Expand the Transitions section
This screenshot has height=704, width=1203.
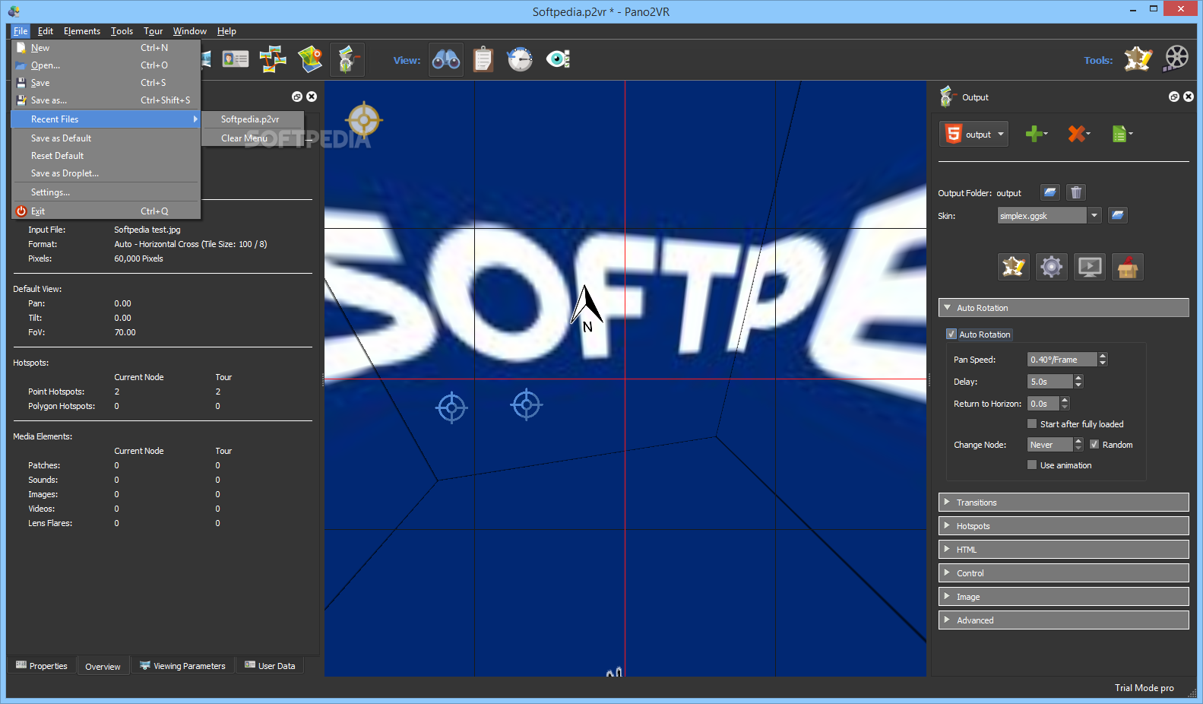tap(1064, 503)
